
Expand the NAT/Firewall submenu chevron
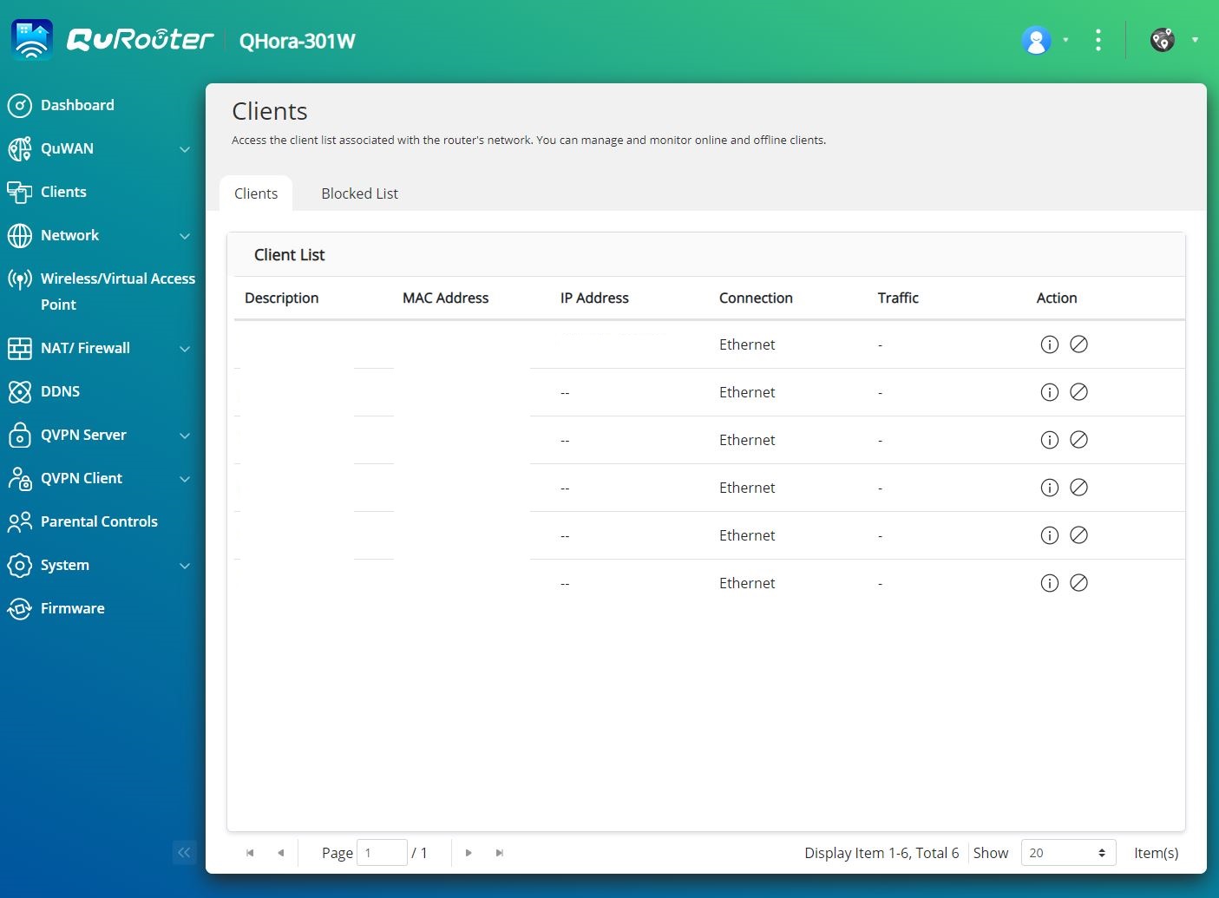185,349
